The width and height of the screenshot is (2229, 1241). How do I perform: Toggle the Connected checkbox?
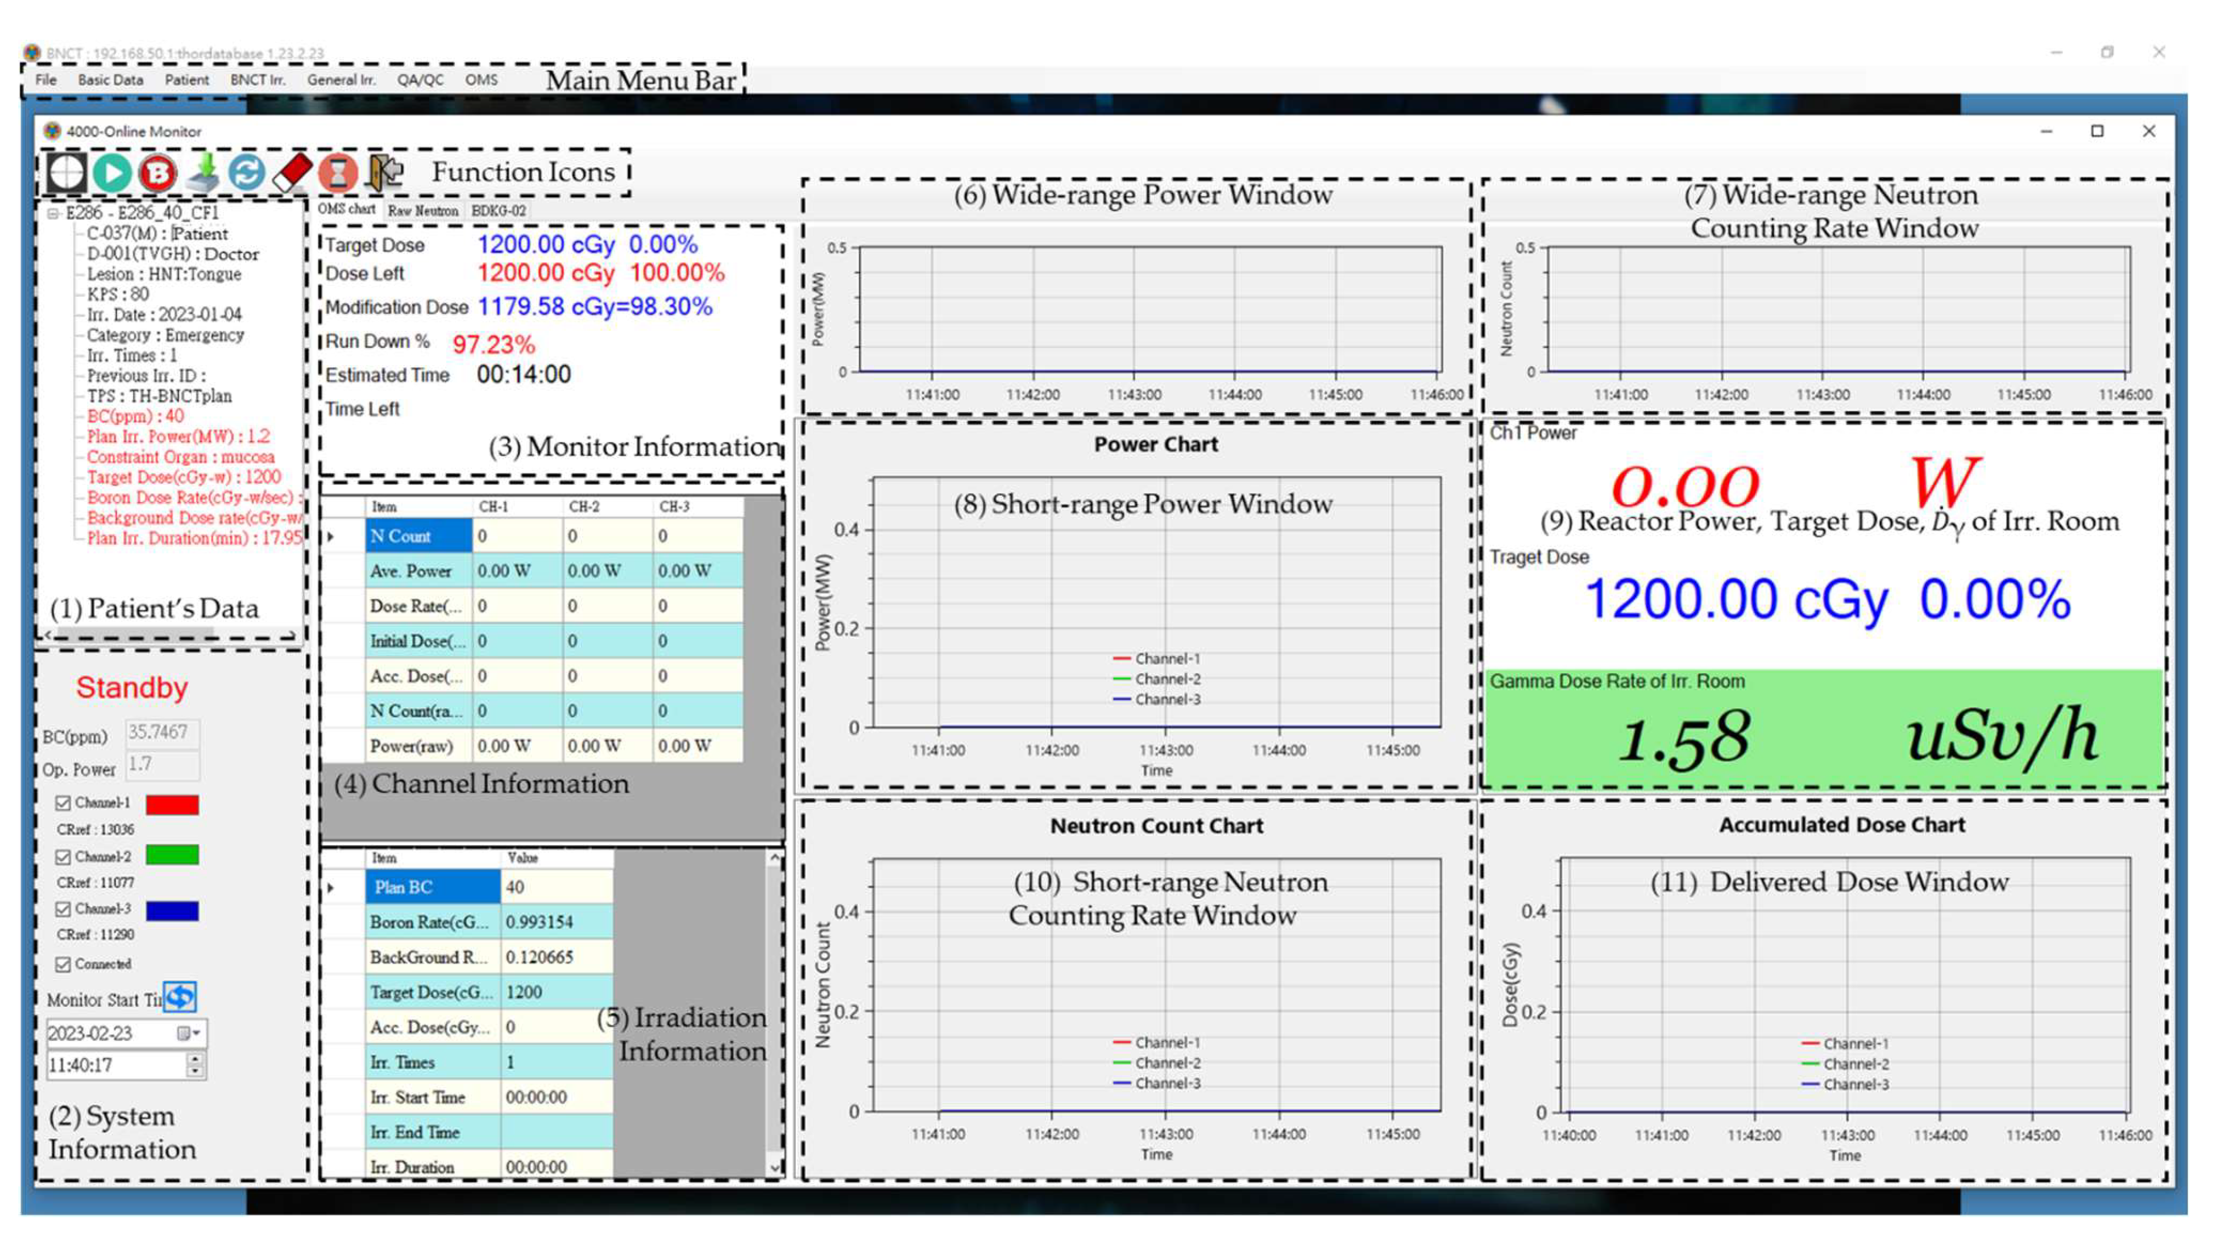click(x=63, y=964)
